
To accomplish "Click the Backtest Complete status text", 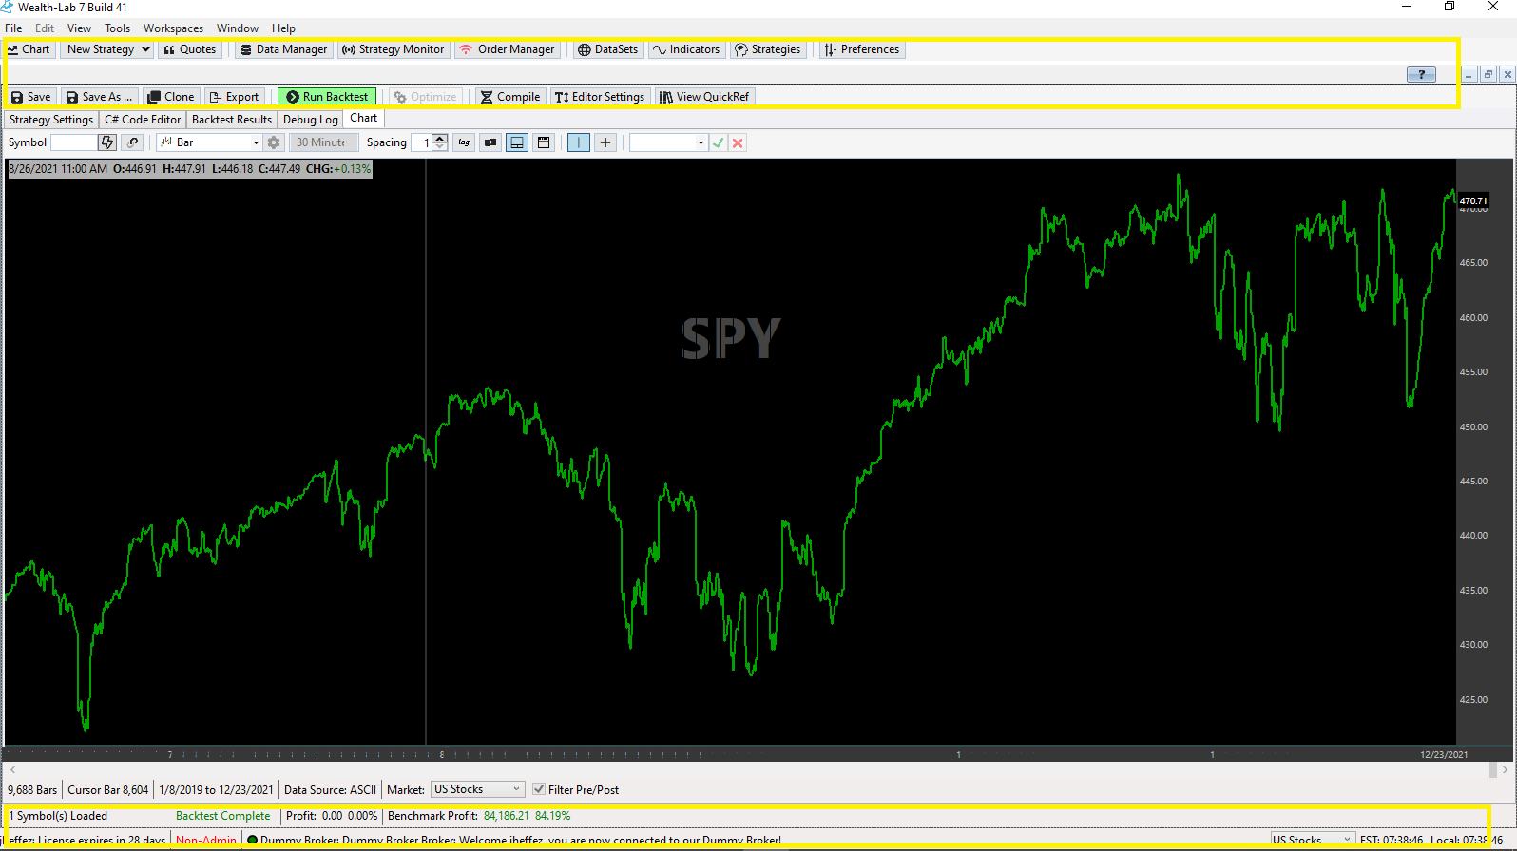I will 222,816.
